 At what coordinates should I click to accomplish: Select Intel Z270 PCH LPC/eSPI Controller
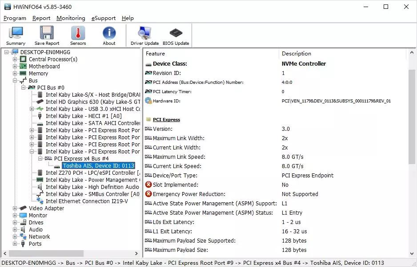[93, 173]
